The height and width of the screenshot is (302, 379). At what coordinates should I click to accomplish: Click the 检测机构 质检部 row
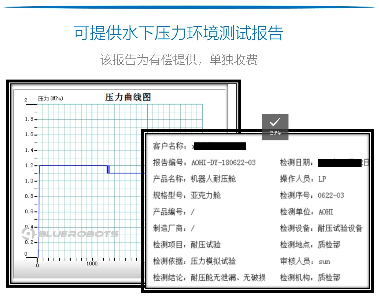tap(310, 278)
